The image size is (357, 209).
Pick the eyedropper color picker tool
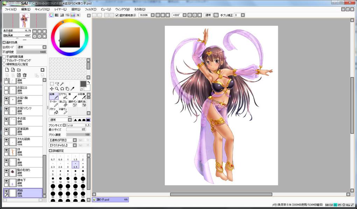(x=73, y=89)
